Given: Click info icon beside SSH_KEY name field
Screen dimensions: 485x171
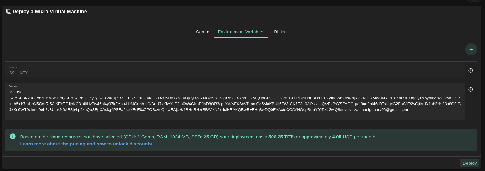Looking at the screenshot, I should [x=470, y=70].
